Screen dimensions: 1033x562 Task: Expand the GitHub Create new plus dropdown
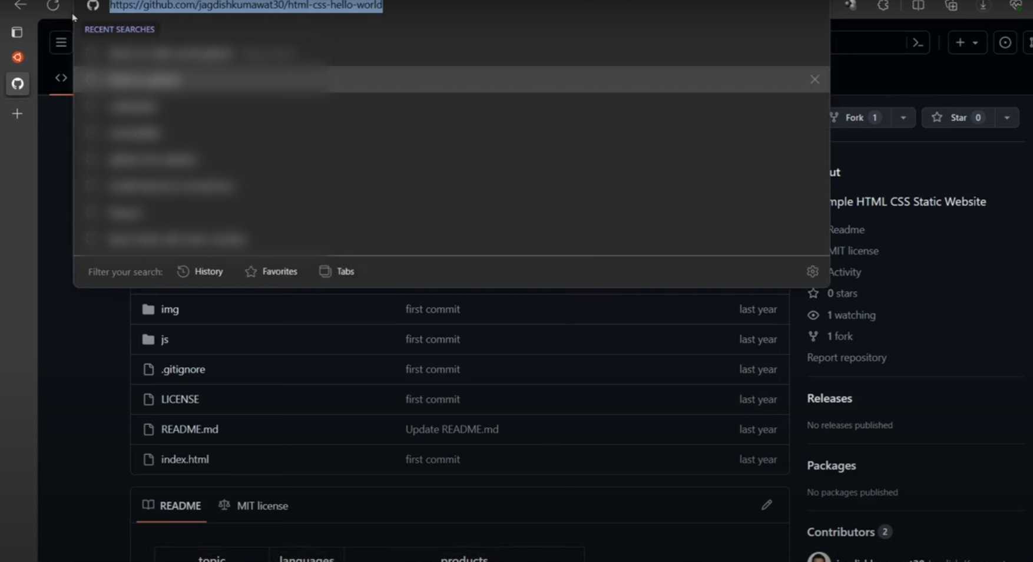point(967,42)
